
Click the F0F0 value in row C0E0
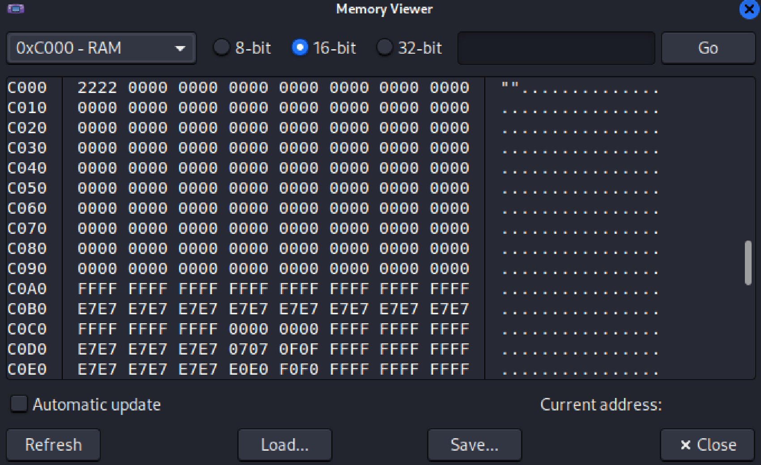(299, 369)
